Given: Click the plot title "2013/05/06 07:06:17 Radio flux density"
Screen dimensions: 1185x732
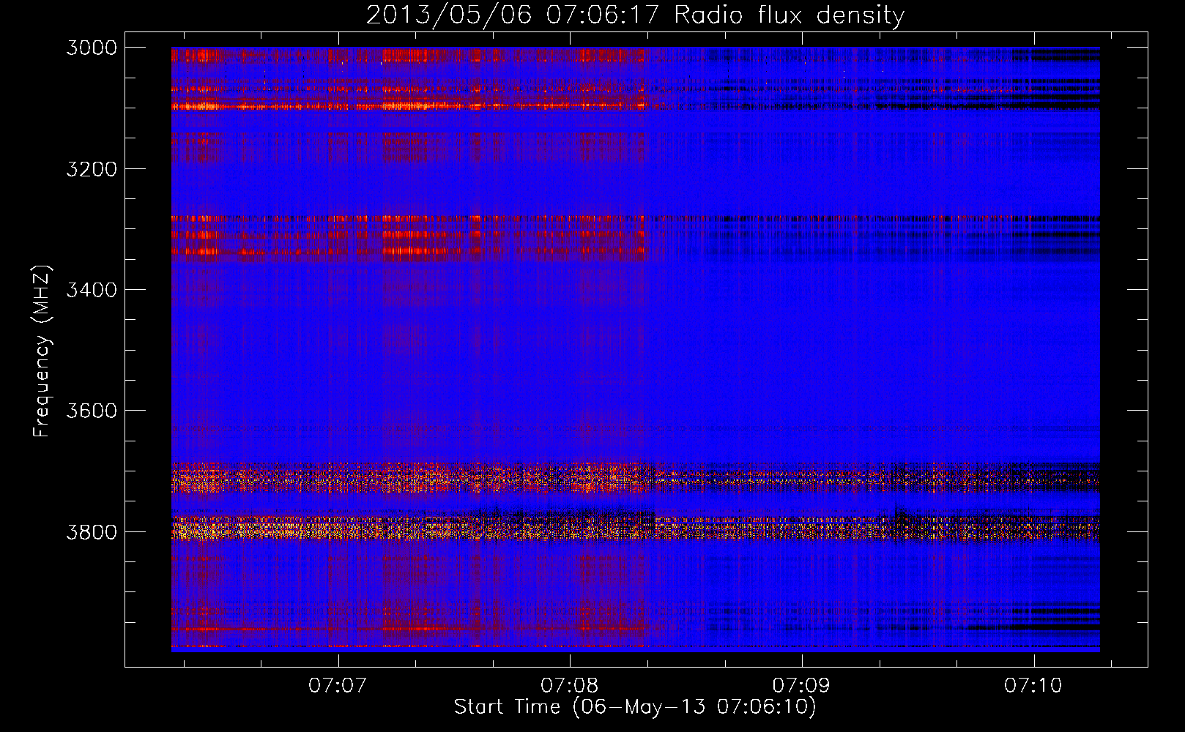Looking at the screenshot, I should 635,15.
